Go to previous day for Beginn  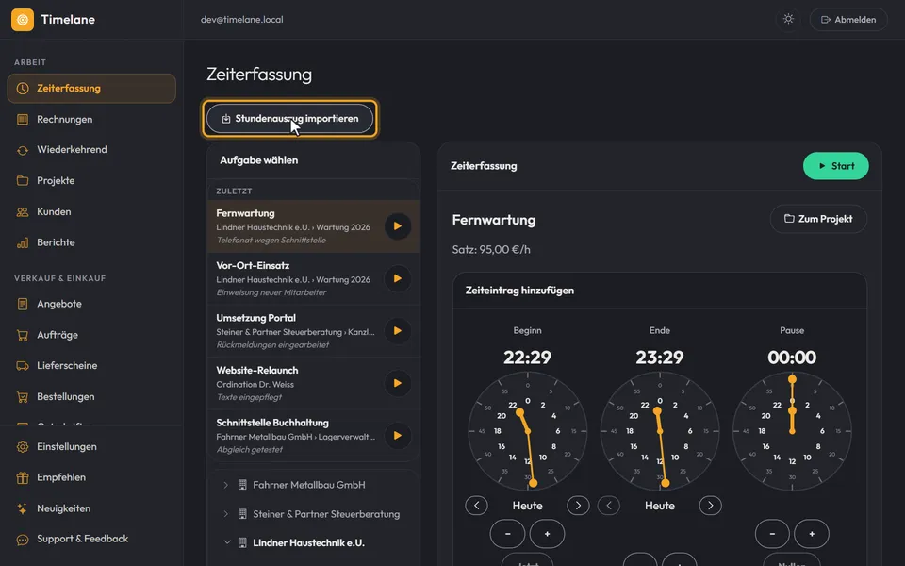coord(476,506)
